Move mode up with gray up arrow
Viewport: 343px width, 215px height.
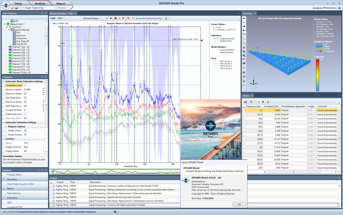coord(107,18)
